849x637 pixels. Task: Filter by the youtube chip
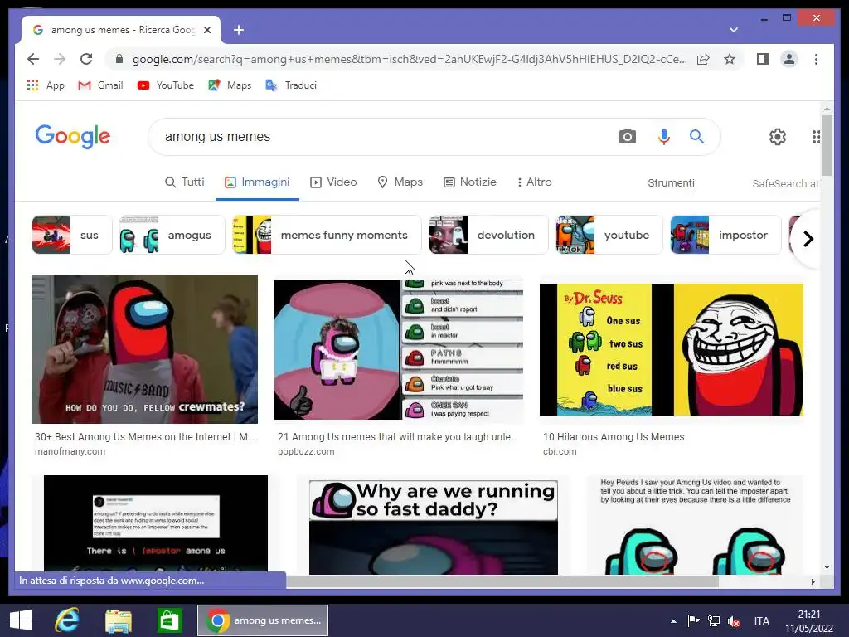[609, 235]
